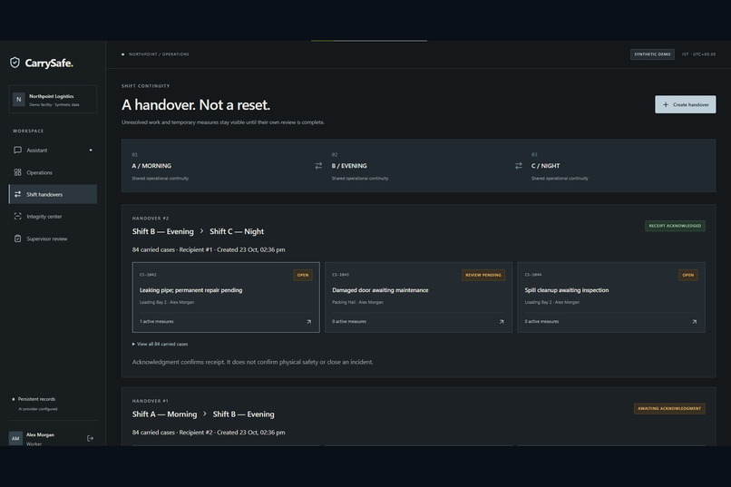731x487 pixels.
Task: Click the HANDOVER #1 label
Action: coord(151,401)
